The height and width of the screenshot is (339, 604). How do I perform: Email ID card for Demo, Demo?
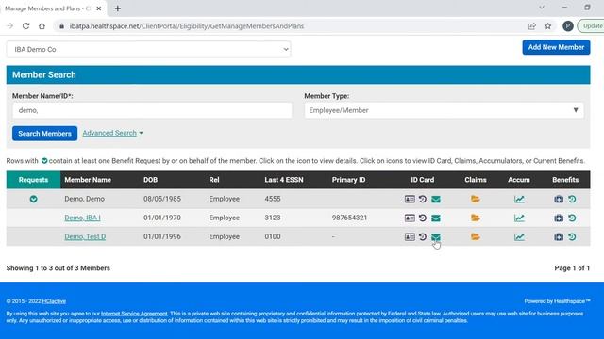pyautogui.click(x=436, y=199)
